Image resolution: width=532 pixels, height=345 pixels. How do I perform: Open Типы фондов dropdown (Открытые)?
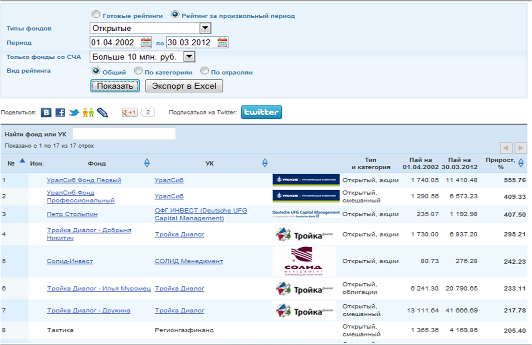tap(151, 28)
